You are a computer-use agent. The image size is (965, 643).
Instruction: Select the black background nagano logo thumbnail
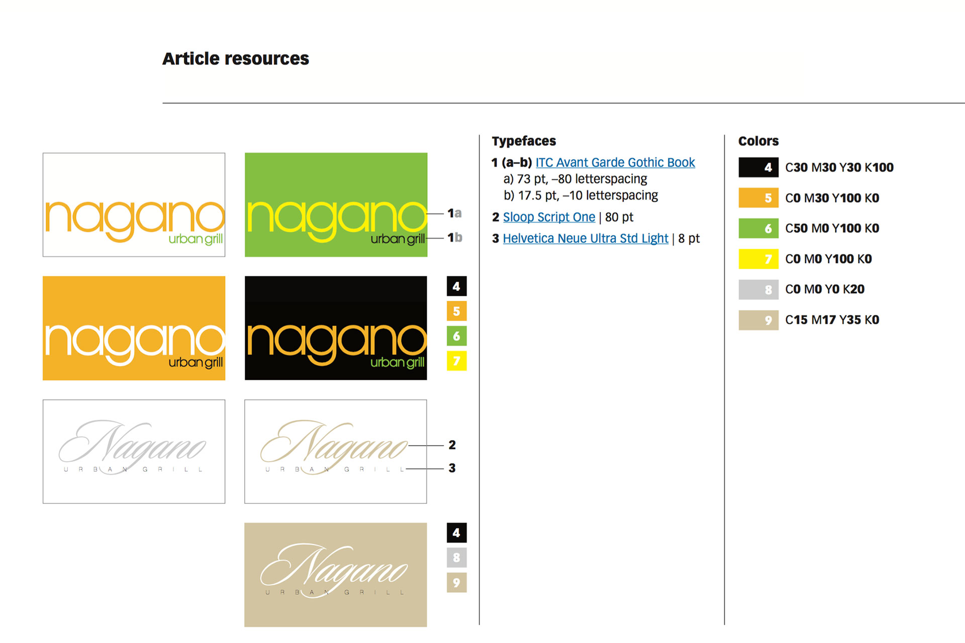pos(336,328)
